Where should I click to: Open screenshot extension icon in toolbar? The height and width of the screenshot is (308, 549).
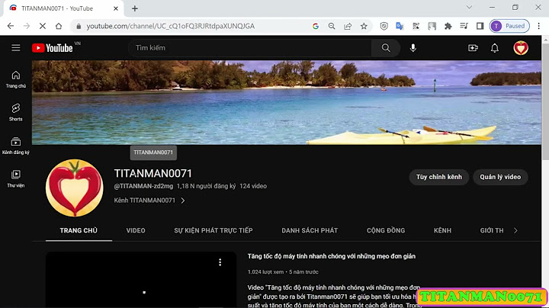tap(432, 26)
